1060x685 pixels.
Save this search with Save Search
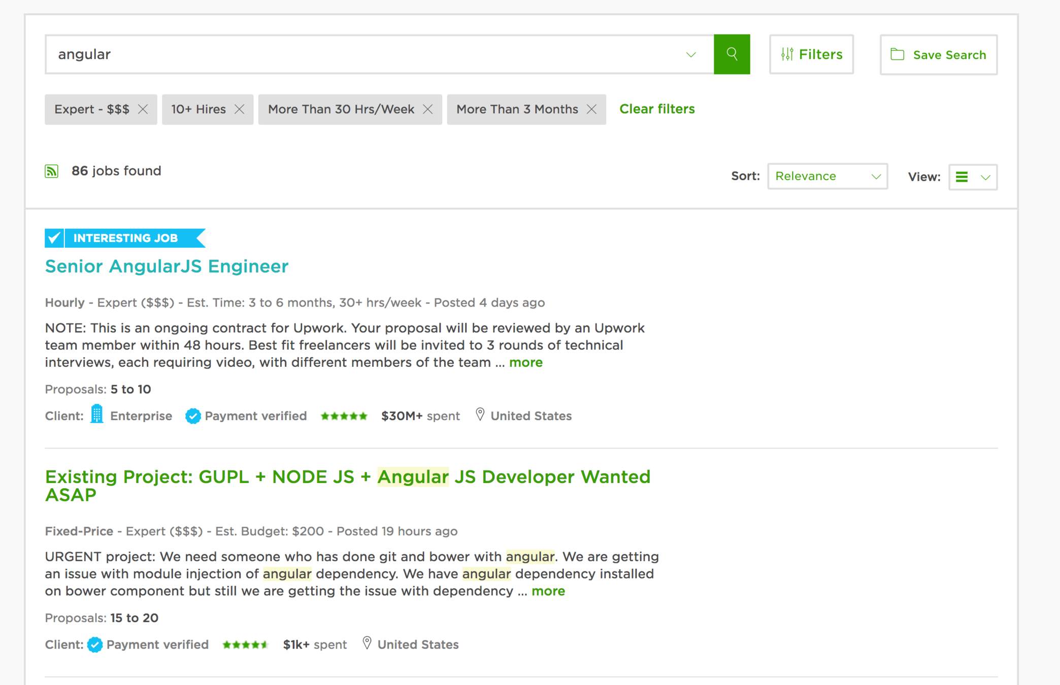tap(938, 55)
